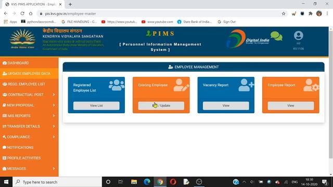Screen dimensions: 333x187
Task: Open State Bank of India bookmark
Action: tap(195, 22)
